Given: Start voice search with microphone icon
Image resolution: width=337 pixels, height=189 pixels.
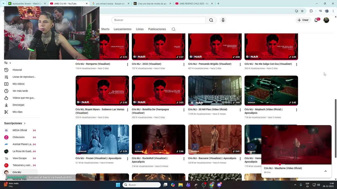Looking at the screenshot, I should (x=223, y=20).
